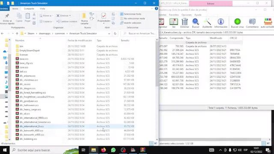Open File Explorer from taskbar
Viewport: 274px width, 154px height.
click(x=93, y=150)
